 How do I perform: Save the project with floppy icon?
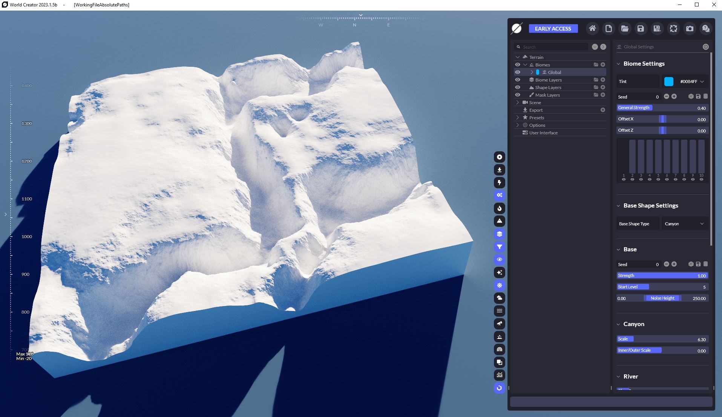pyautogui.click(x=641, y=28)
